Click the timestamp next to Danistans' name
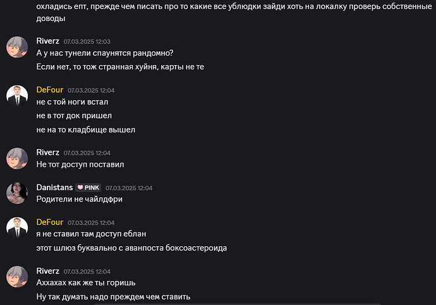 [x=129, y=188]
